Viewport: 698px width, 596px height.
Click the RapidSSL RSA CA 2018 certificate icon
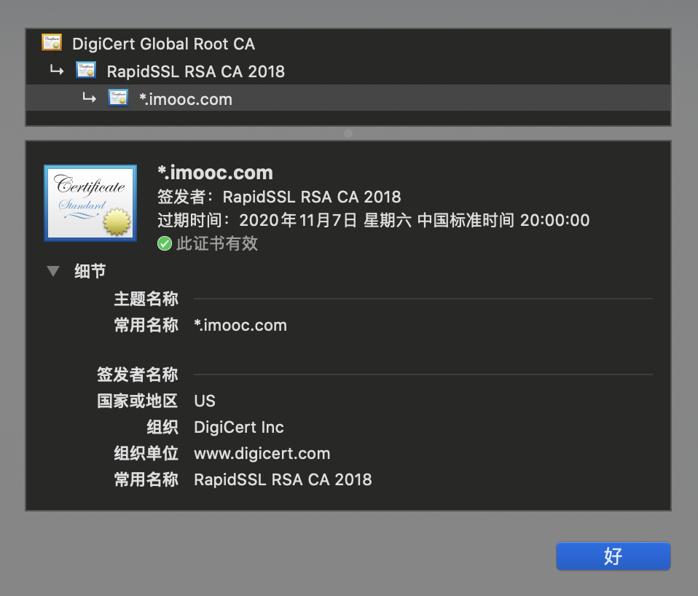pyautogui.click(x=86, y=70)
